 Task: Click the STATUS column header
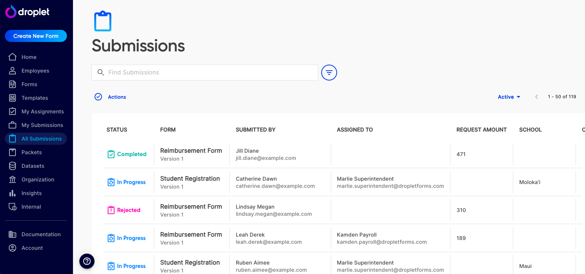117,130
